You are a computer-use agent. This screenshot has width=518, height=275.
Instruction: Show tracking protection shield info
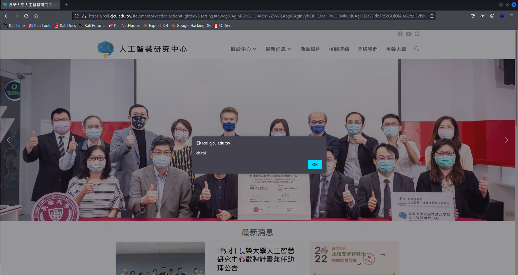[x=77, y=16]
